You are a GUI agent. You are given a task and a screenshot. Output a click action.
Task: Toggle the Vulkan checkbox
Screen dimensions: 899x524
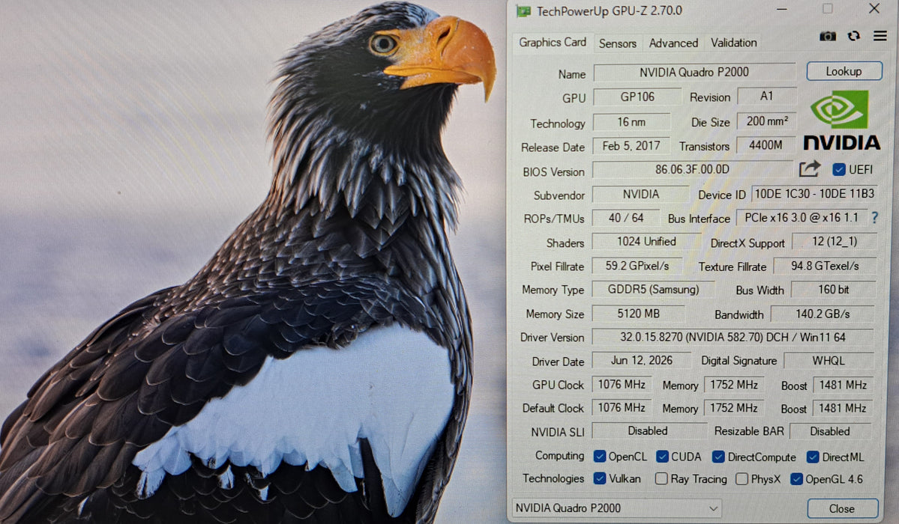click(600, 478)
